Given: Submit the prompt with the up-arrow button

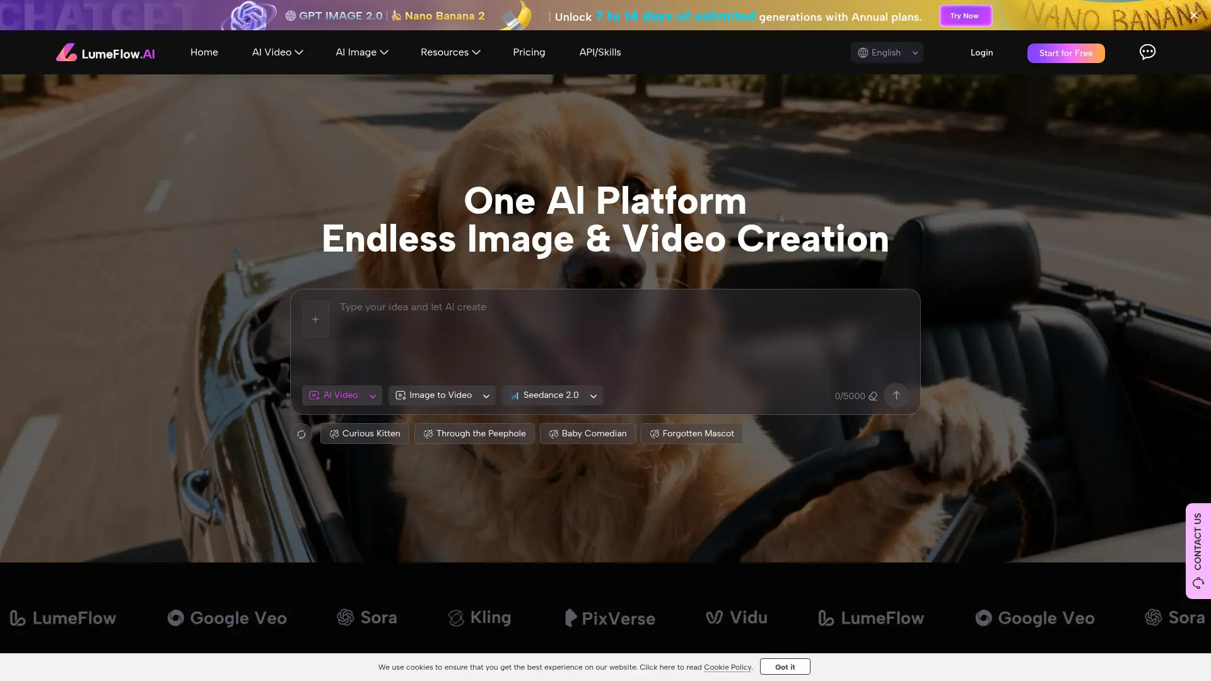Looking at the screenshot, I should coord(896,395).
